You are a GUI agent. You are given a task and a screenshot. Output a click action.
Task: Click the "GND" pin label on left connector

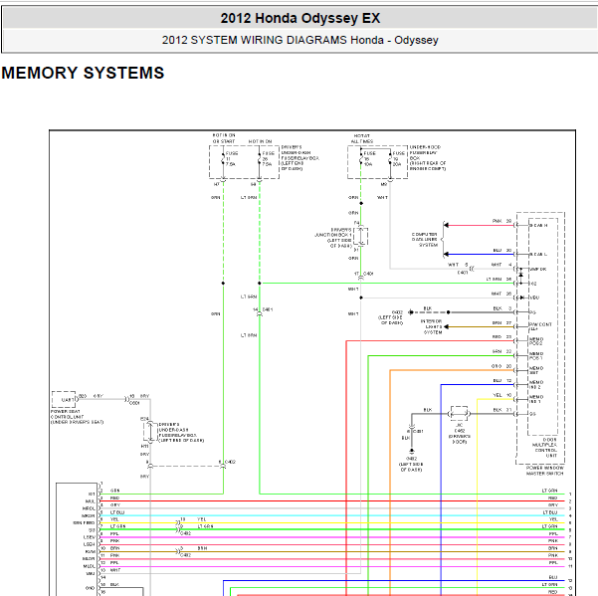pos(90,588)
